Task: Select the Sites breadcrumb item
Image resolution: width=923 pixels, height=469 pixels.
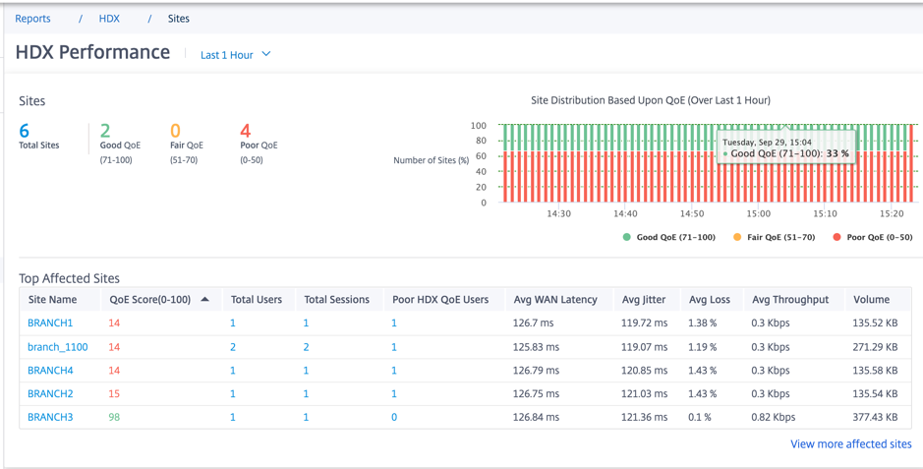Action: point(178,19)
